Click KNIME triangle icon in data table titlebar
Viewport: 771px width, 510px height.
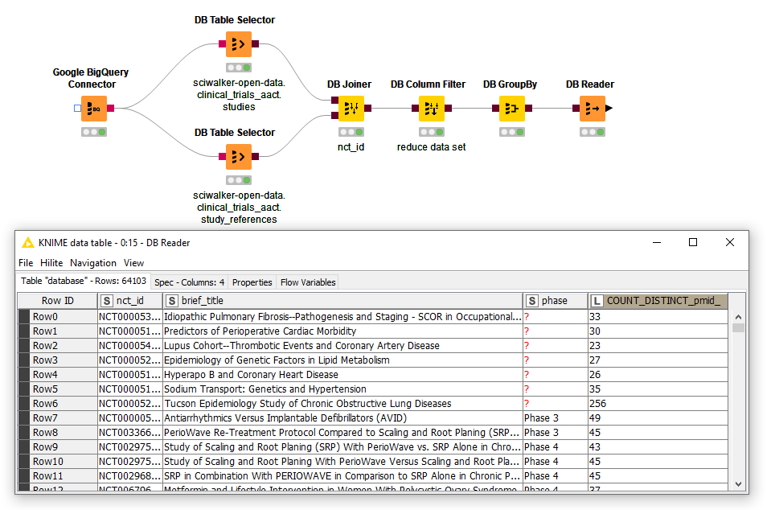pyautogui.click(x=28, y=242)
